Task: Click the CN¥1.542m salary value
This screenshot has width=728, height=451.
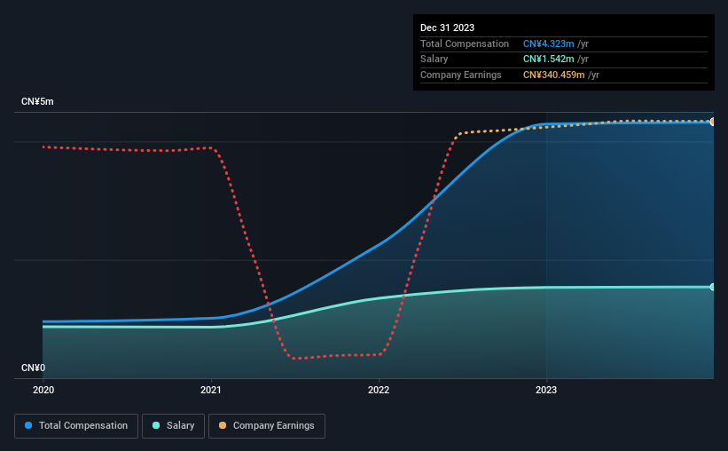Action: point(548,59)
